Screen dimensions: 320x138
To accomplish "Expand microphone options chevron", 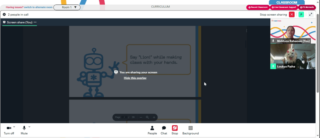I will pos(29,127).
